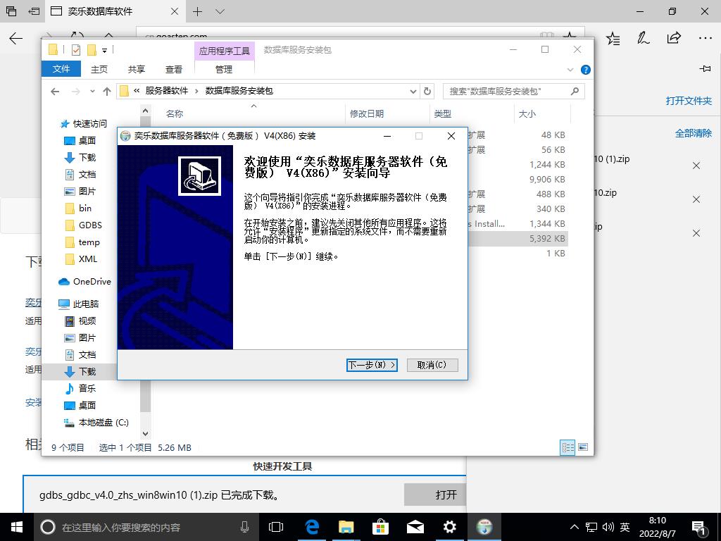The height and width of the screenshot is (541, 721).
Task: Switch to the 查看 ribbon tab
Action: [174, 69]
